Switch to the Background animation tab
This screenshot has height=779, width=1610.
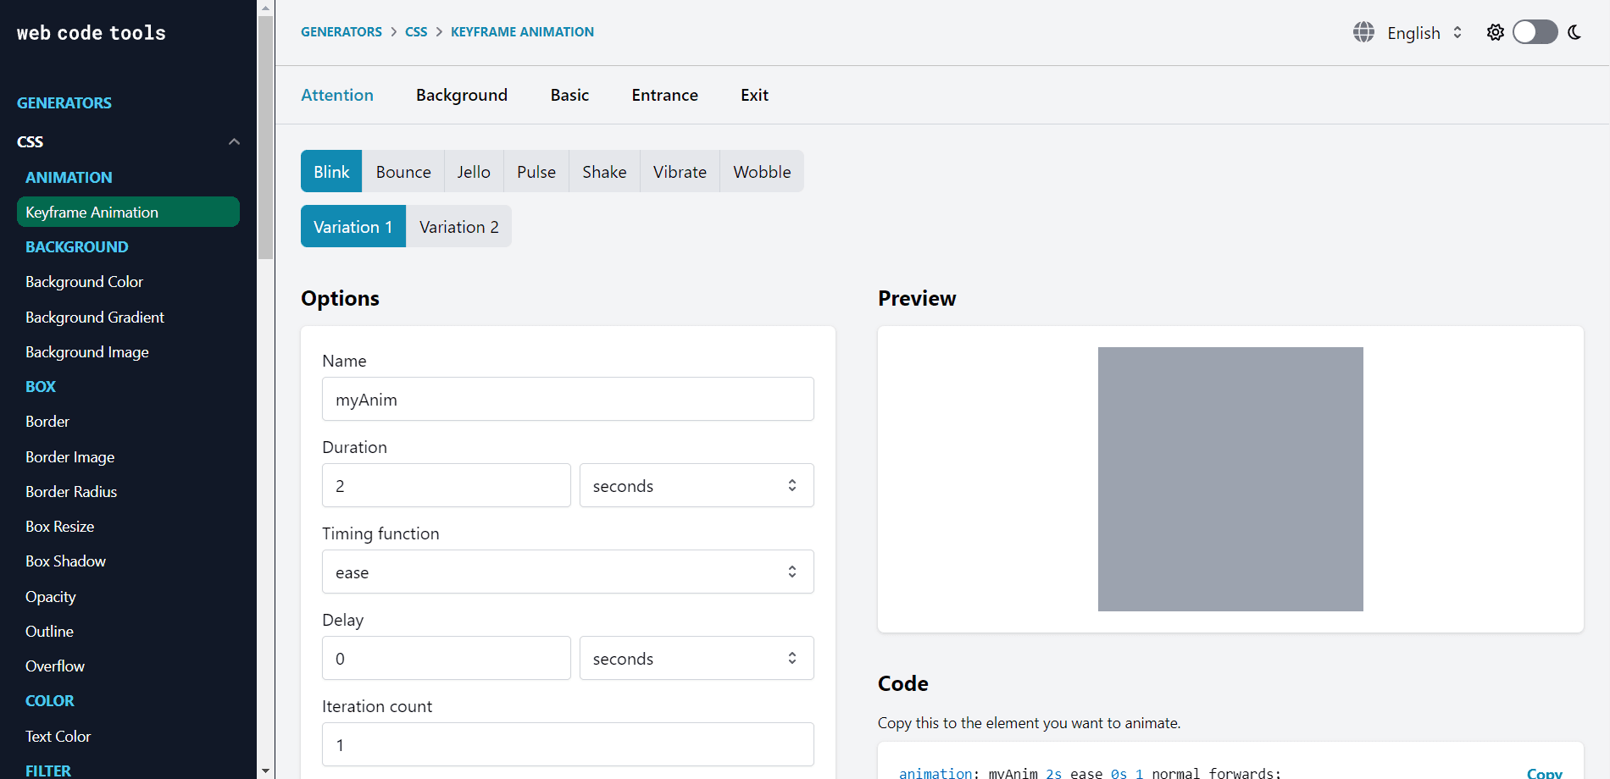pyautogui.click(x=462, y=95)
